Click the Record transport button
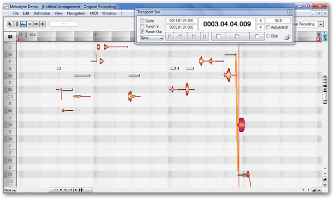 pyautogui.click(x=257, y=36)
